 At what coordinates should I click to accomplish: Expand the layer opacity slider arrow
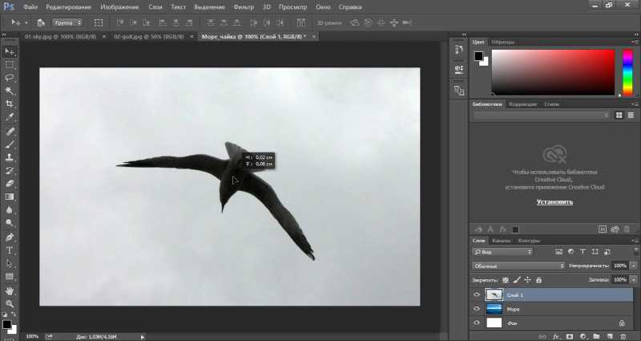pyautogui.click(x=634, y=266)
